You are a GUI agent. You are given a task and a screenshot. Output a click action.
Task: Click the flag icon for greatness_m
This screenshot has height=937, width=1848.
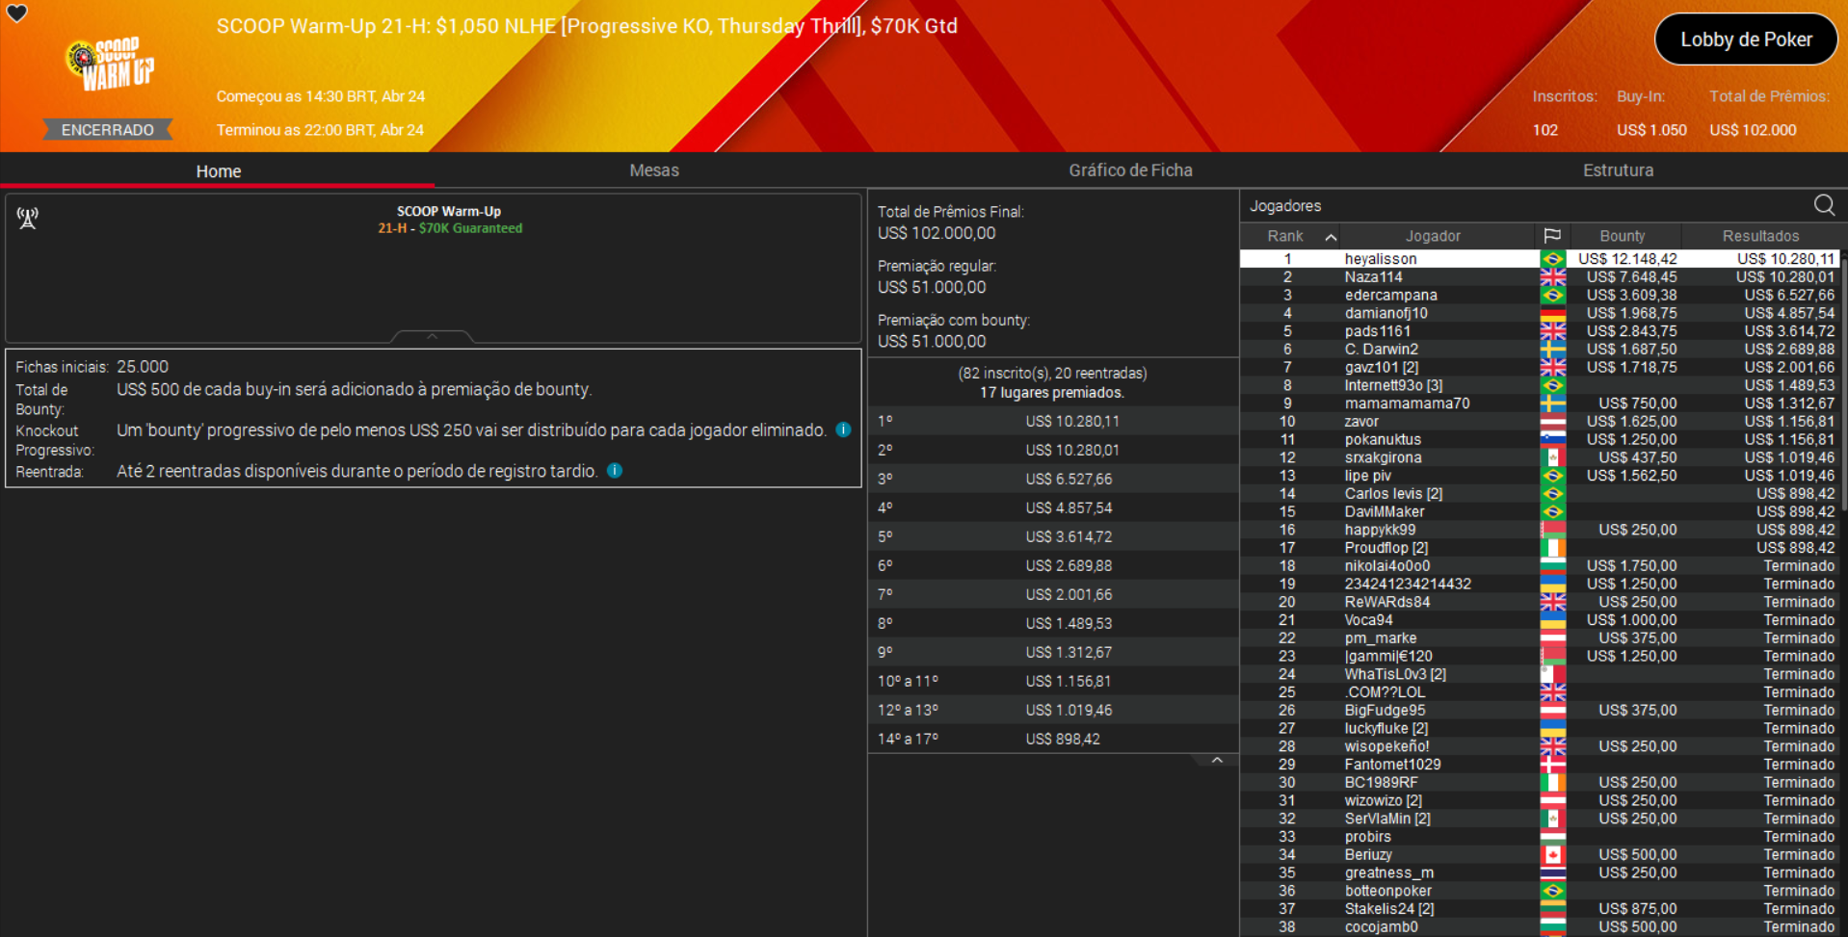[1552, 872]
